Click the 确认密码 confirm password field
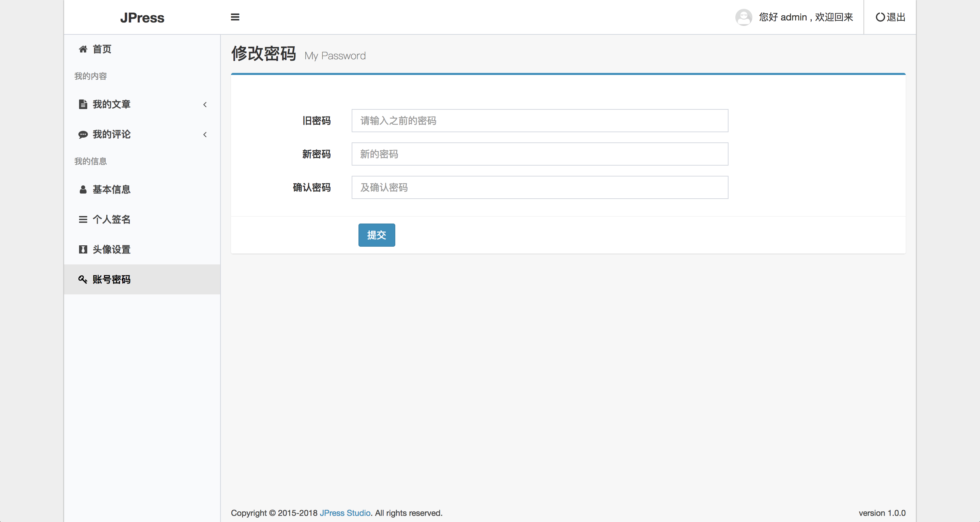This screenshot has width=980, height=522. 539,187
